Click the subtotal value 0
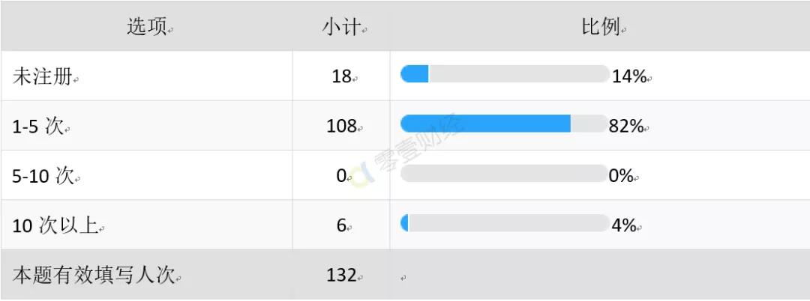Image resolution: width=810 pixels, height=301 pixels. click(341, 176)
